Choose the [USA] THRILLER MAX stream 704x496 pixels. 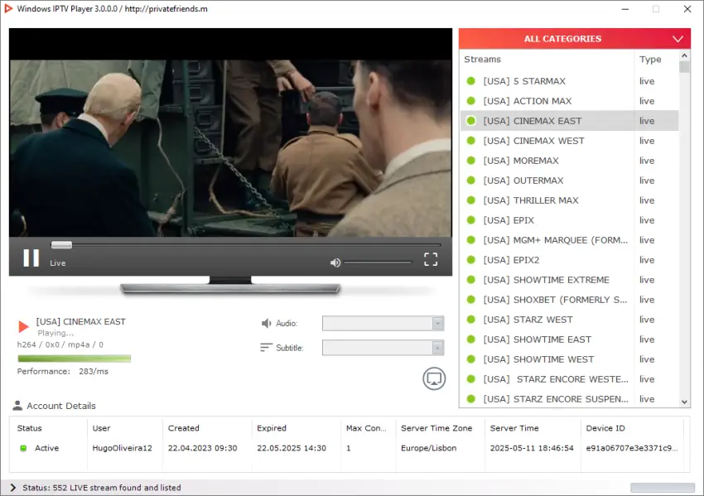[569, 200]
